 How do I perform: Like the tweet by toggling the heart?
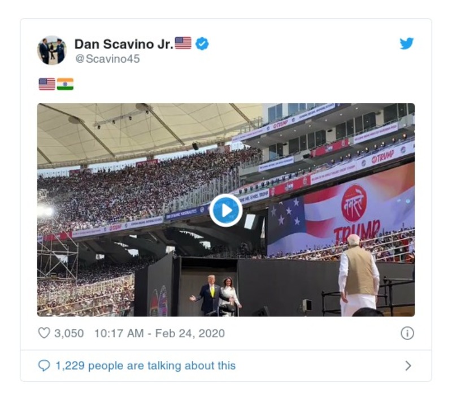45,333
